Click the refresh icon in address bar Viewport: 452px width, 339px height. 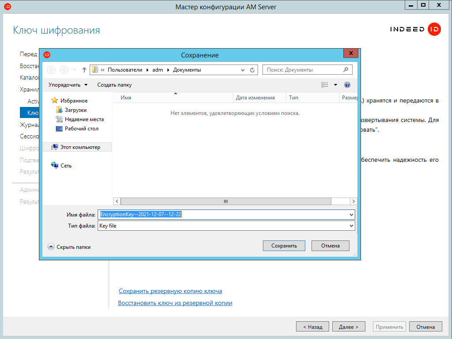click(x=252, y=70)
